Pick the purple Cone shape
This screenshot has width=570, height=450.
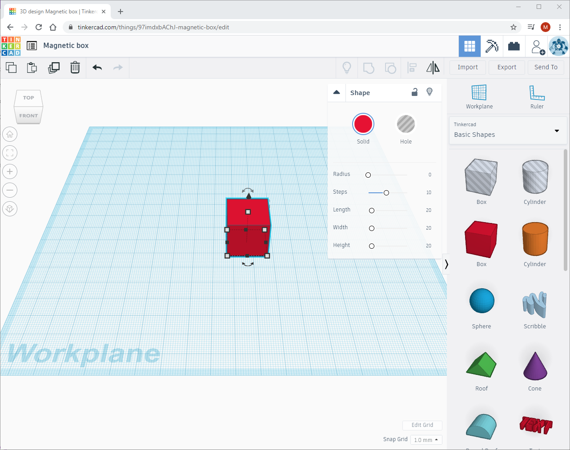click(x=535, y=366)
